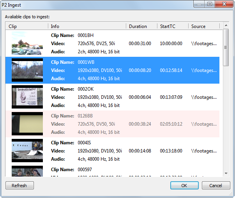Click clip name text 0002OK

[x=86, y=89]
